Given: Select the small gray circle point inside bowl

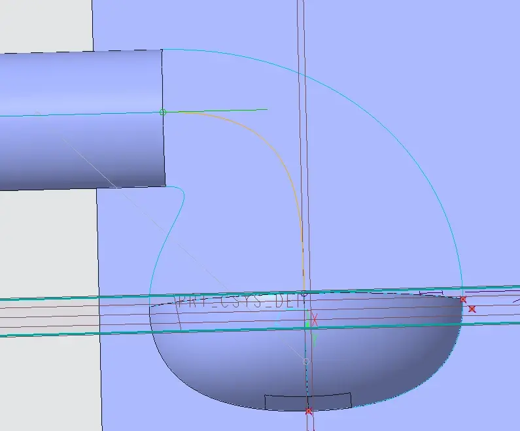Looking at the screenshot, I should point(306,362).
